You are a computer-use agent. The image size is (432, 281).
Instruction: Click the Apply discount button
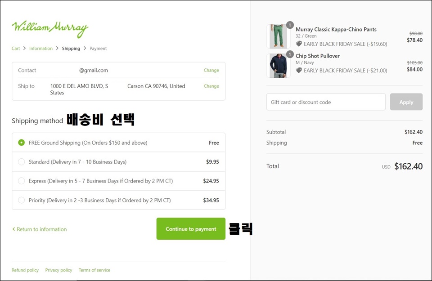pos(406,102)
